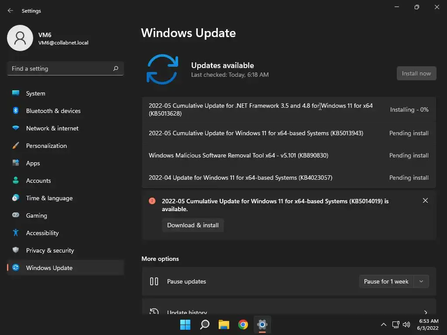The height and width of the screenshot is (335, 447).
Task: Click the large blue update refresh icon
Action: click(x=162, y=69)
